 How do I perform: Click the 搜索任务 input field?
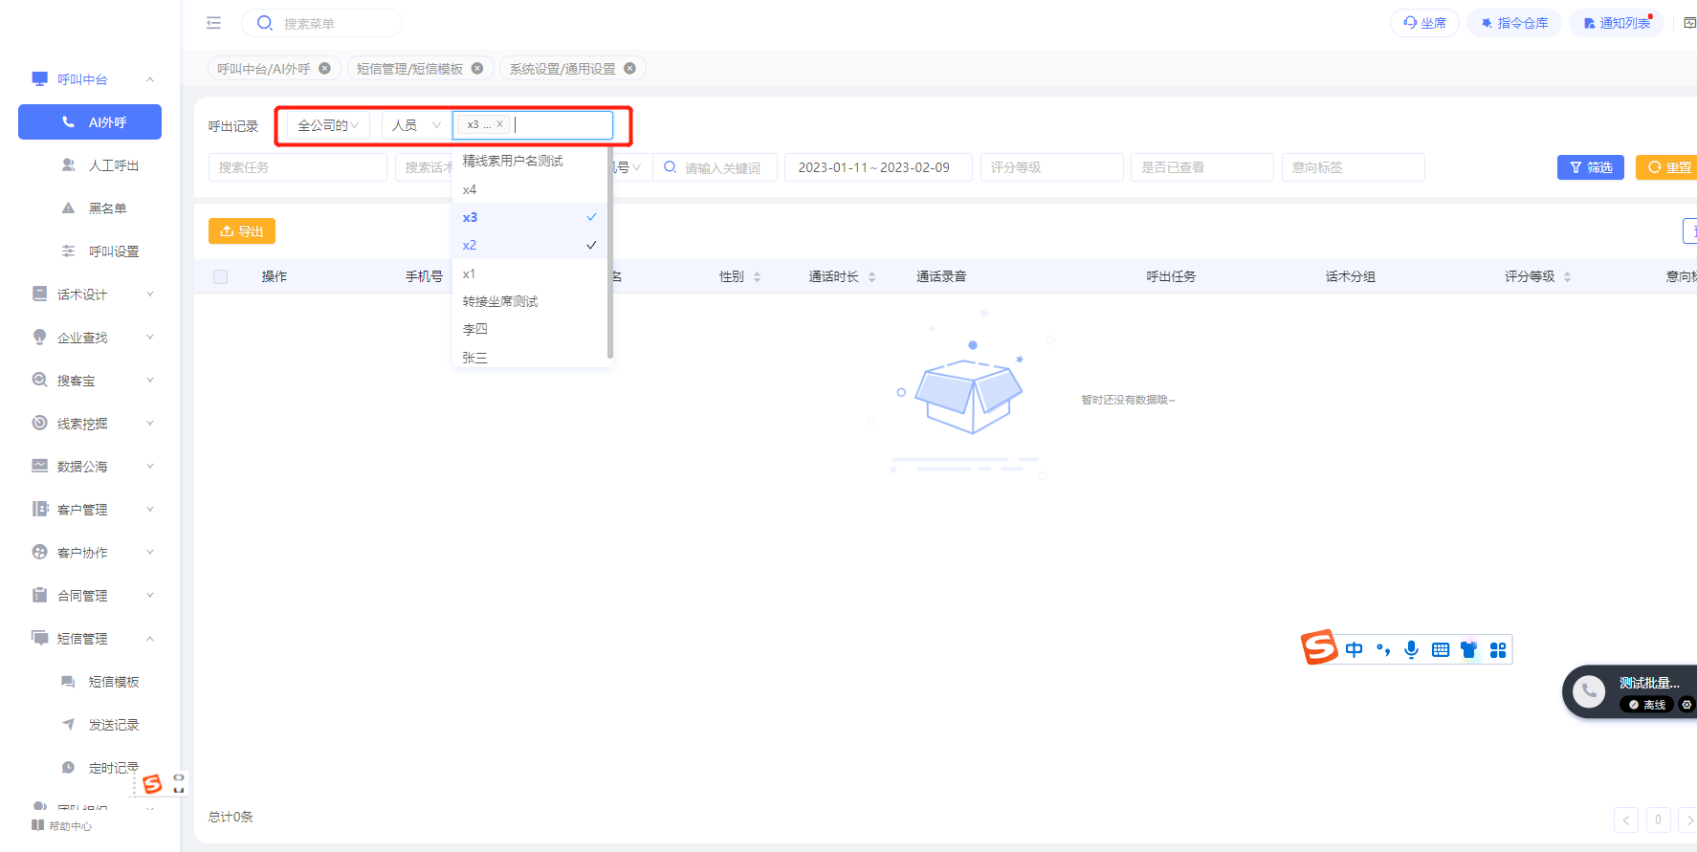click(298, 167)
